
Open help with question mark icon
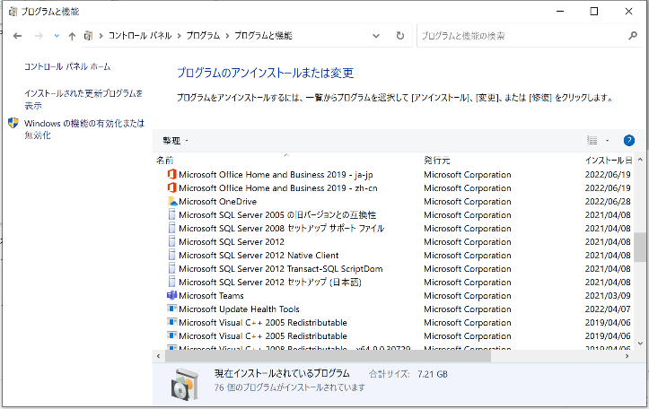coord(628,141)
